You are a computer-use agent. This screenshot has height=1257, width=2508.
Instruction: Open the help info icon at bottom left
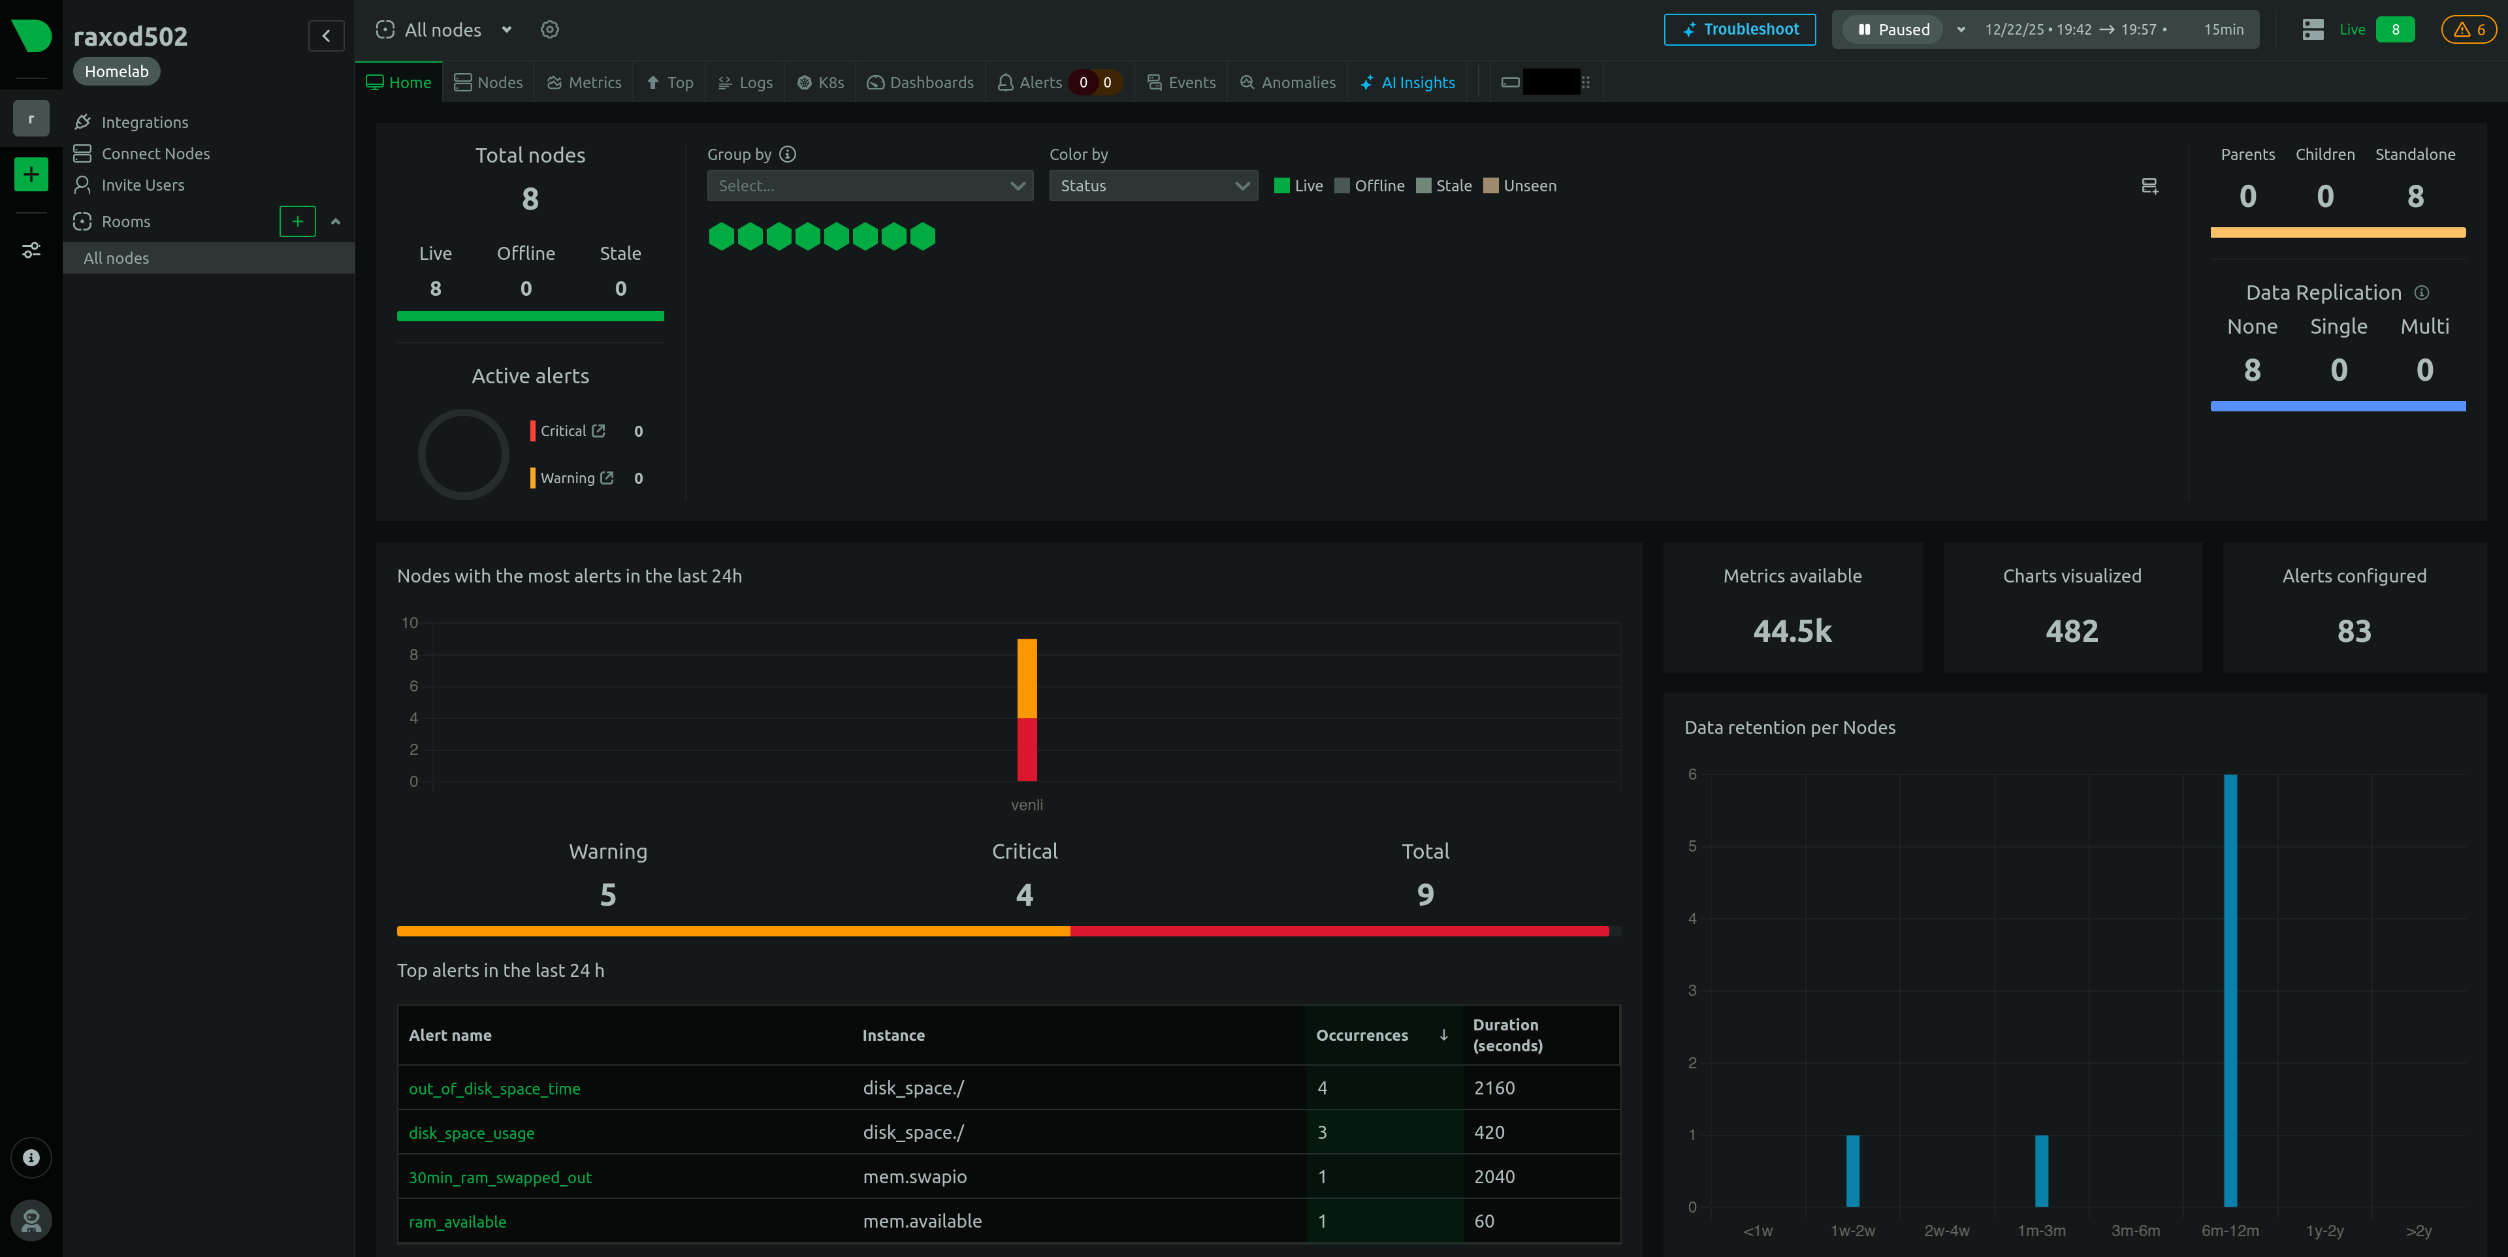coord(31,1158)
